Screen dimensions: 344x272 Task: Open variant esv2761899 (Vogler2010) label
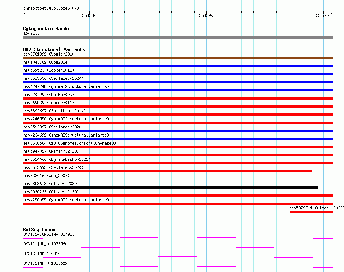point(50,54)
